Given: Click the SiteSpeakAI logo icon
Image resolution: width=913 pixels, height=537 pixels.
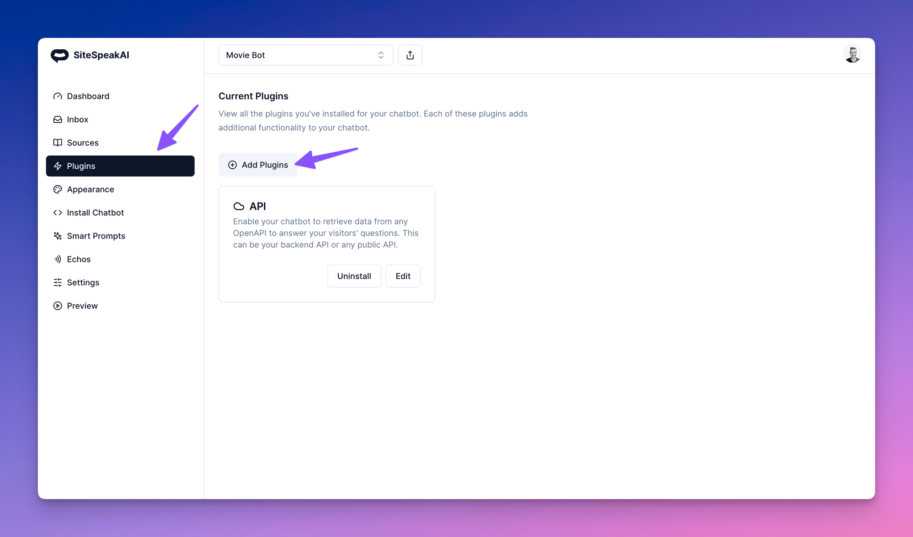Looking at the screenshot, I should [x=59, y=55].
